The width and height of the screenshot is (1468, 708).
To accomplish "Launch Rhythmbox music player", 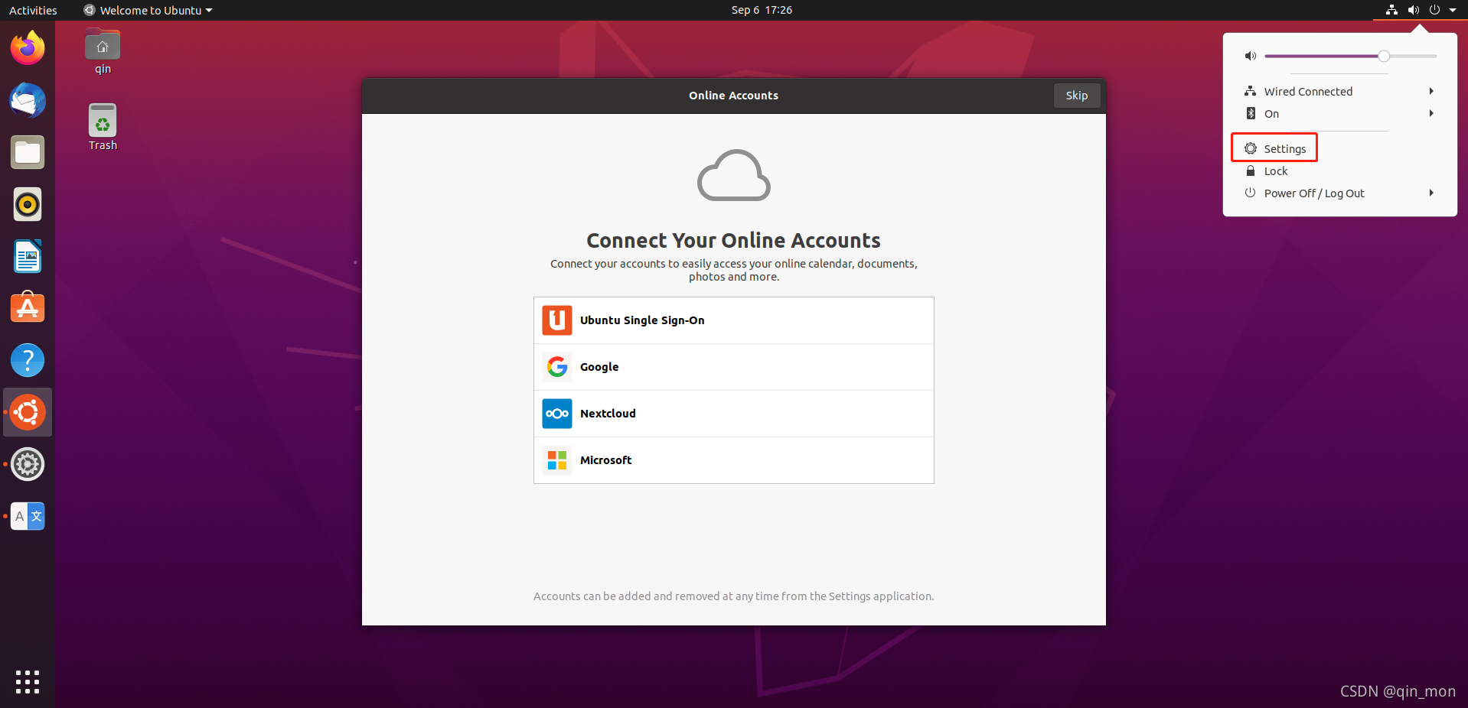I will (x=28, y=204).
